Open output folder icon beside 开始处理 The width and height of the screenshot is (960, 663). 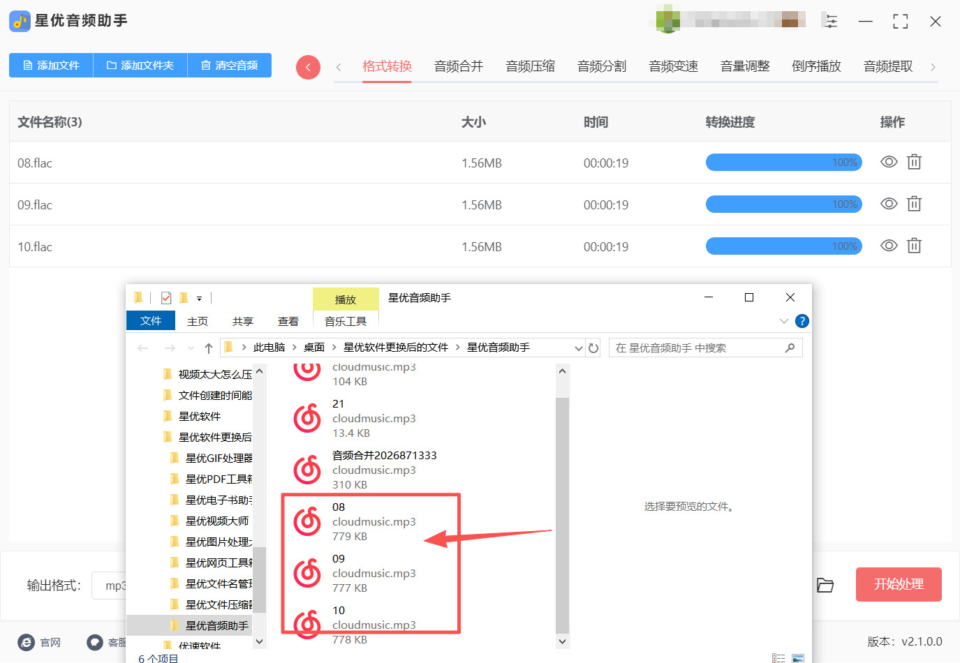[x=825, y=585]
